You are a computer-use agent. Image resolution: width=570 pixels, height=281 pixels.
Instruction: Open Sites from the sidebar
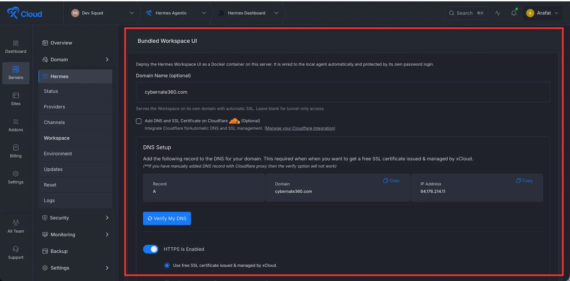[16, 99]
